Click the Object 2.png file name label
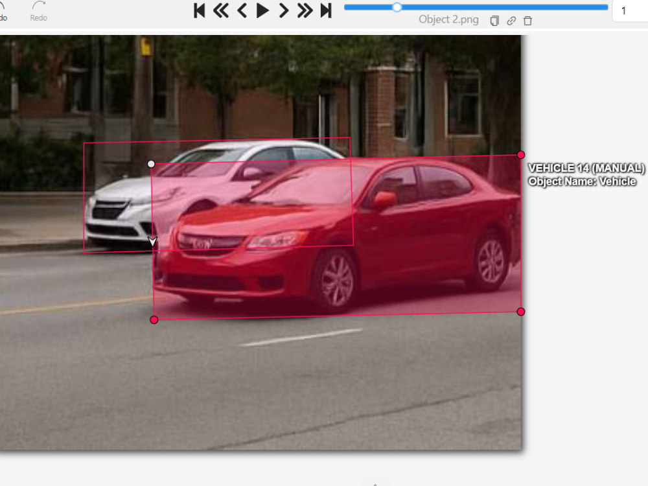 tap(448, 19)
